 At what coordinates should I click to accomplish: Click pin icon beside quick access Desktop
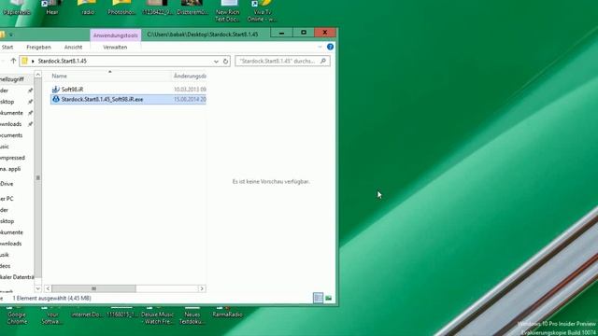[30, 102]
